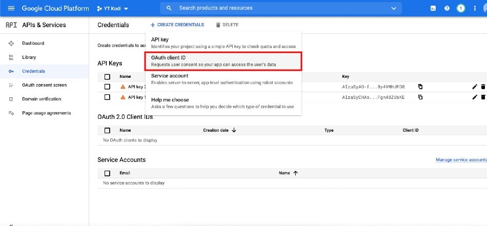Choose OAuth client ID option
Screen dimensions: 487x226
[224, 61]
